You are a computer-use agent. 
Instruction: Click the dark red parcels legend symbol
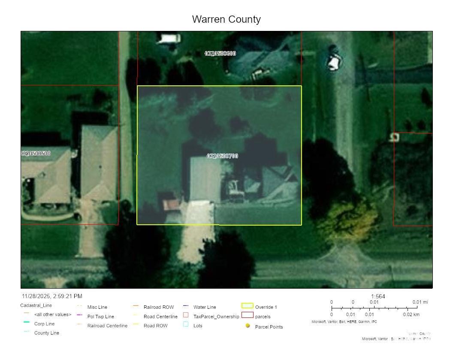point(247,315)
